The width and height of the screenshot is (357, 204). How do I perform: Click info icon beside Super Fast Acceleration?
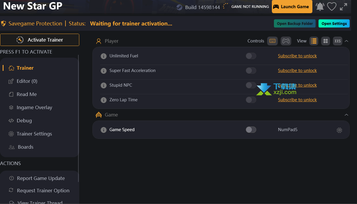pyautogui.click(x=103, y=71)
